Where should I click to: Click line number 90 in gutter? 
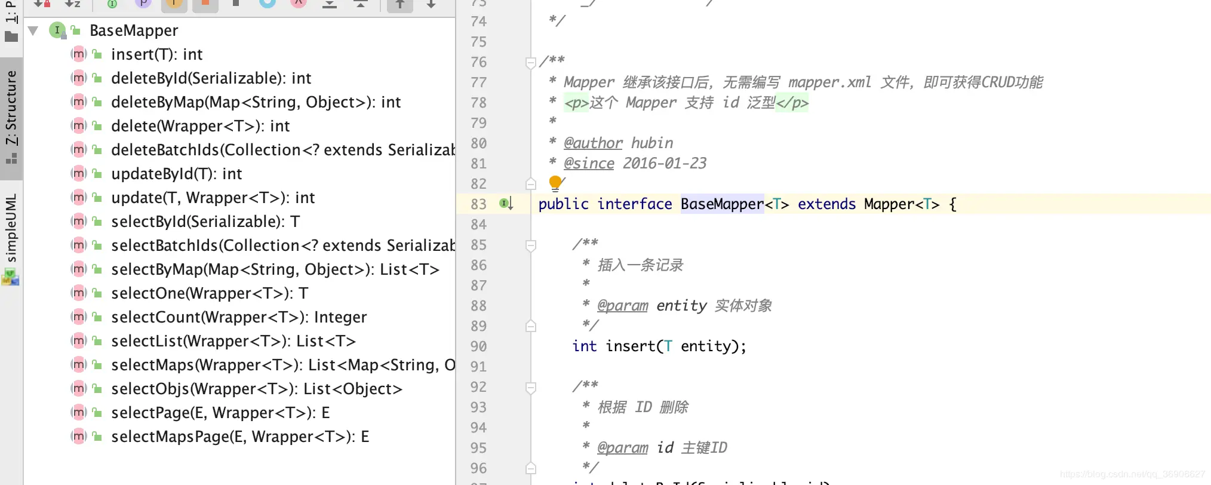[478, 346]
